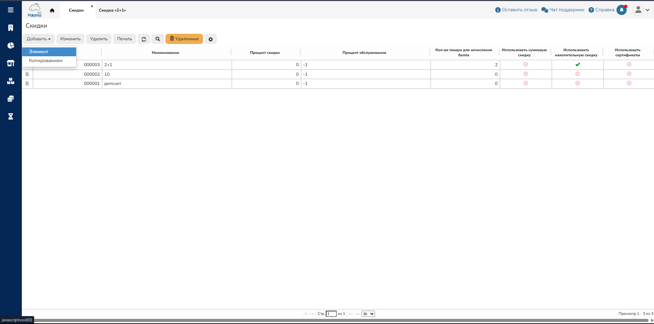Screen dimensions: 654x324
Task: Select Элемент from the add menu
Action: click(39, 51)
